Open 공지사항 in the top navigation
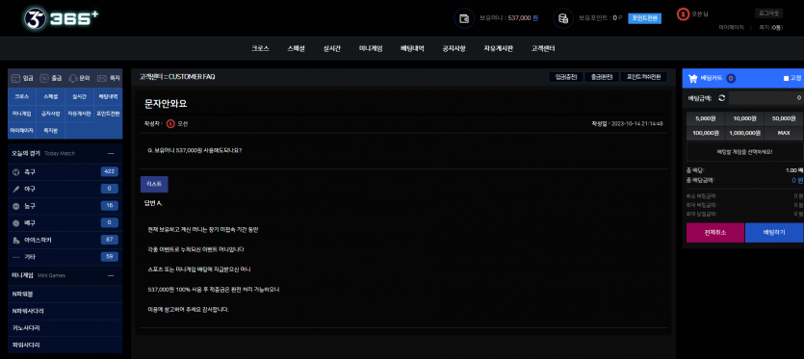This screenshot has width=804, height=359. [454, 49]
